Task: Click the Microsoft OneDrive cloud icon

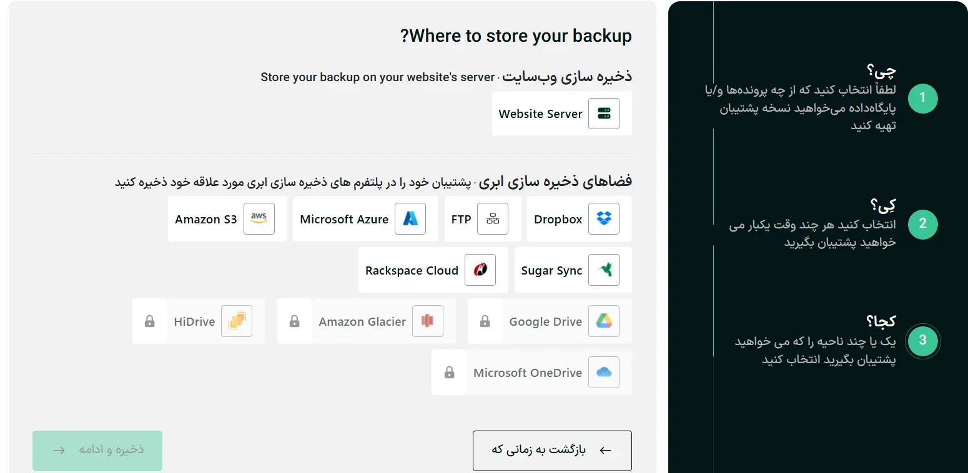Action: (x=604, y=373)
